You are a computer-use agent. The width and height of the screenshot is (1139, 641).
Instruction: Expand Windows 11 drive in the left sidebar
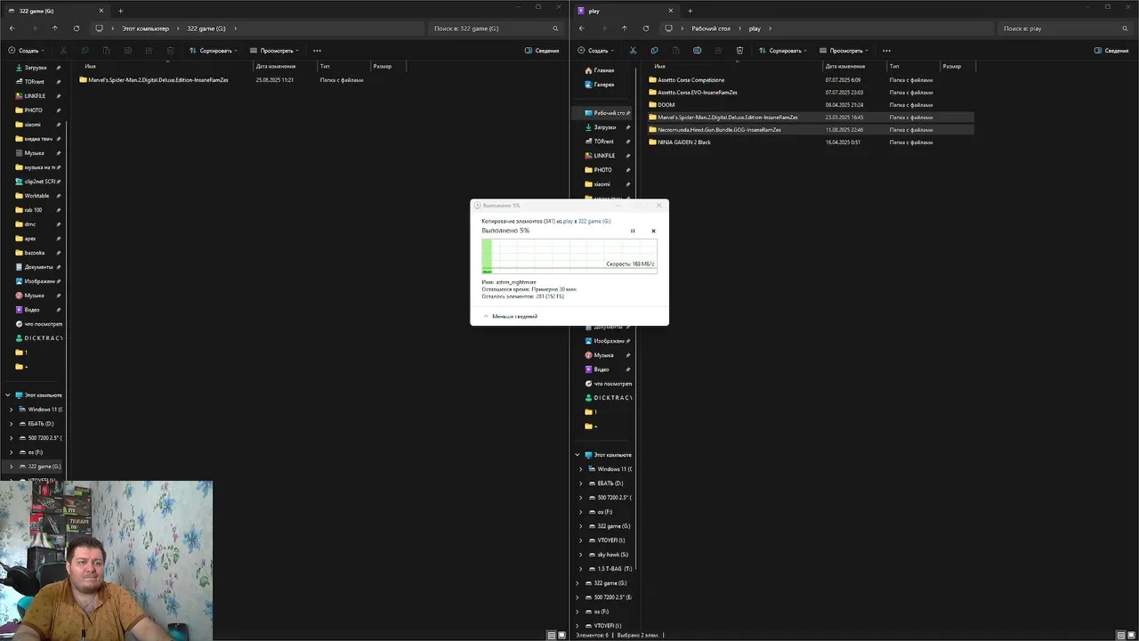click(x=12, y=410)
